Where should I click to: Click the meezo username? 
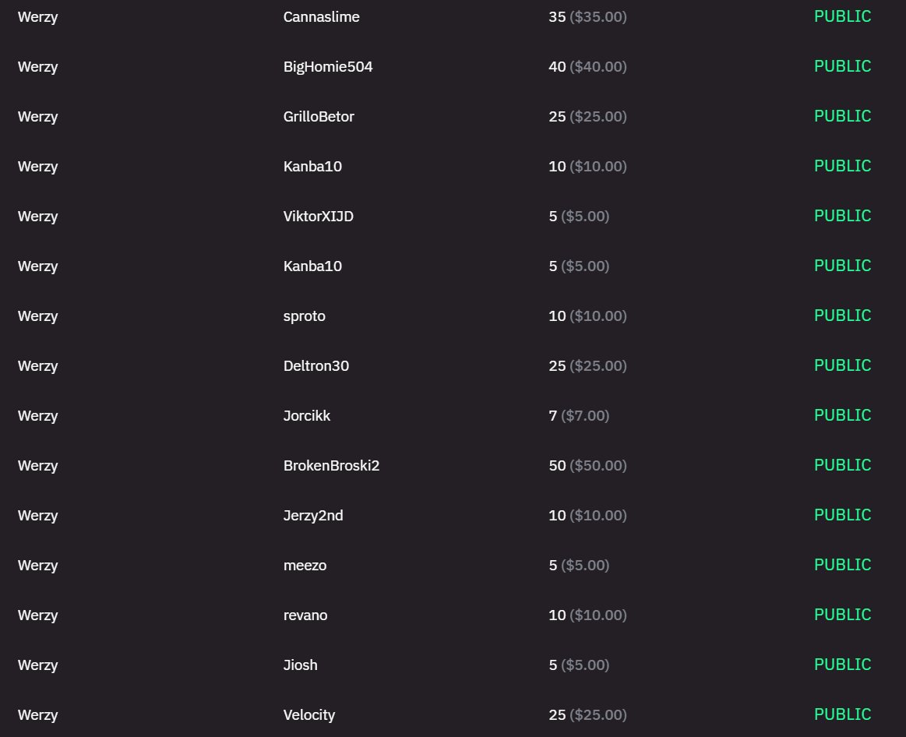(305, 565)
